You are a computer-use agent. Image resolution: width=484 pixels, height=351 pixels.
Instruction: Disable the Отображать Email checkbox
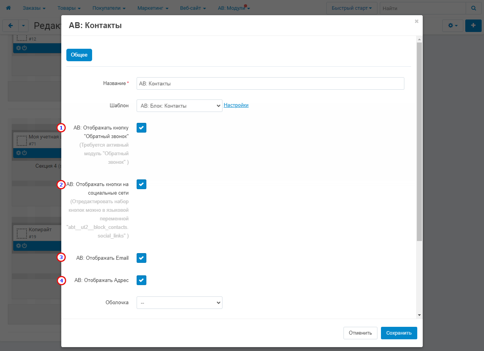click(141, 258)
